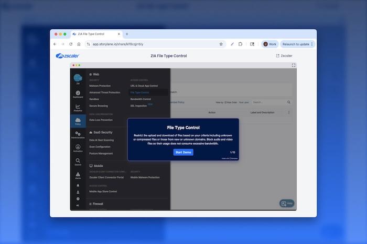
Task: Expand the demo to fullscreen
Action: [294, 65]
